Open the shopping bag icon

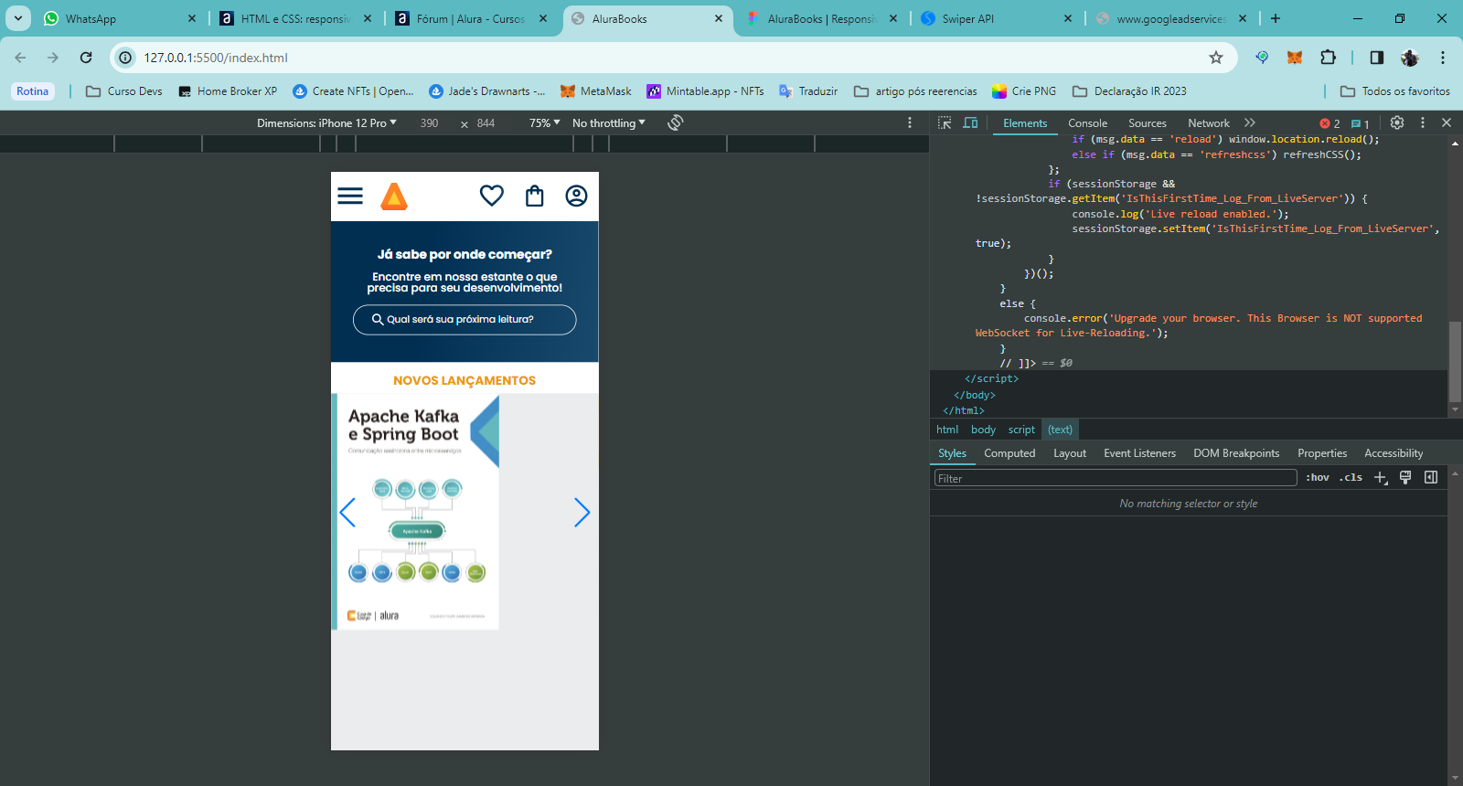(x=535, y=196)
